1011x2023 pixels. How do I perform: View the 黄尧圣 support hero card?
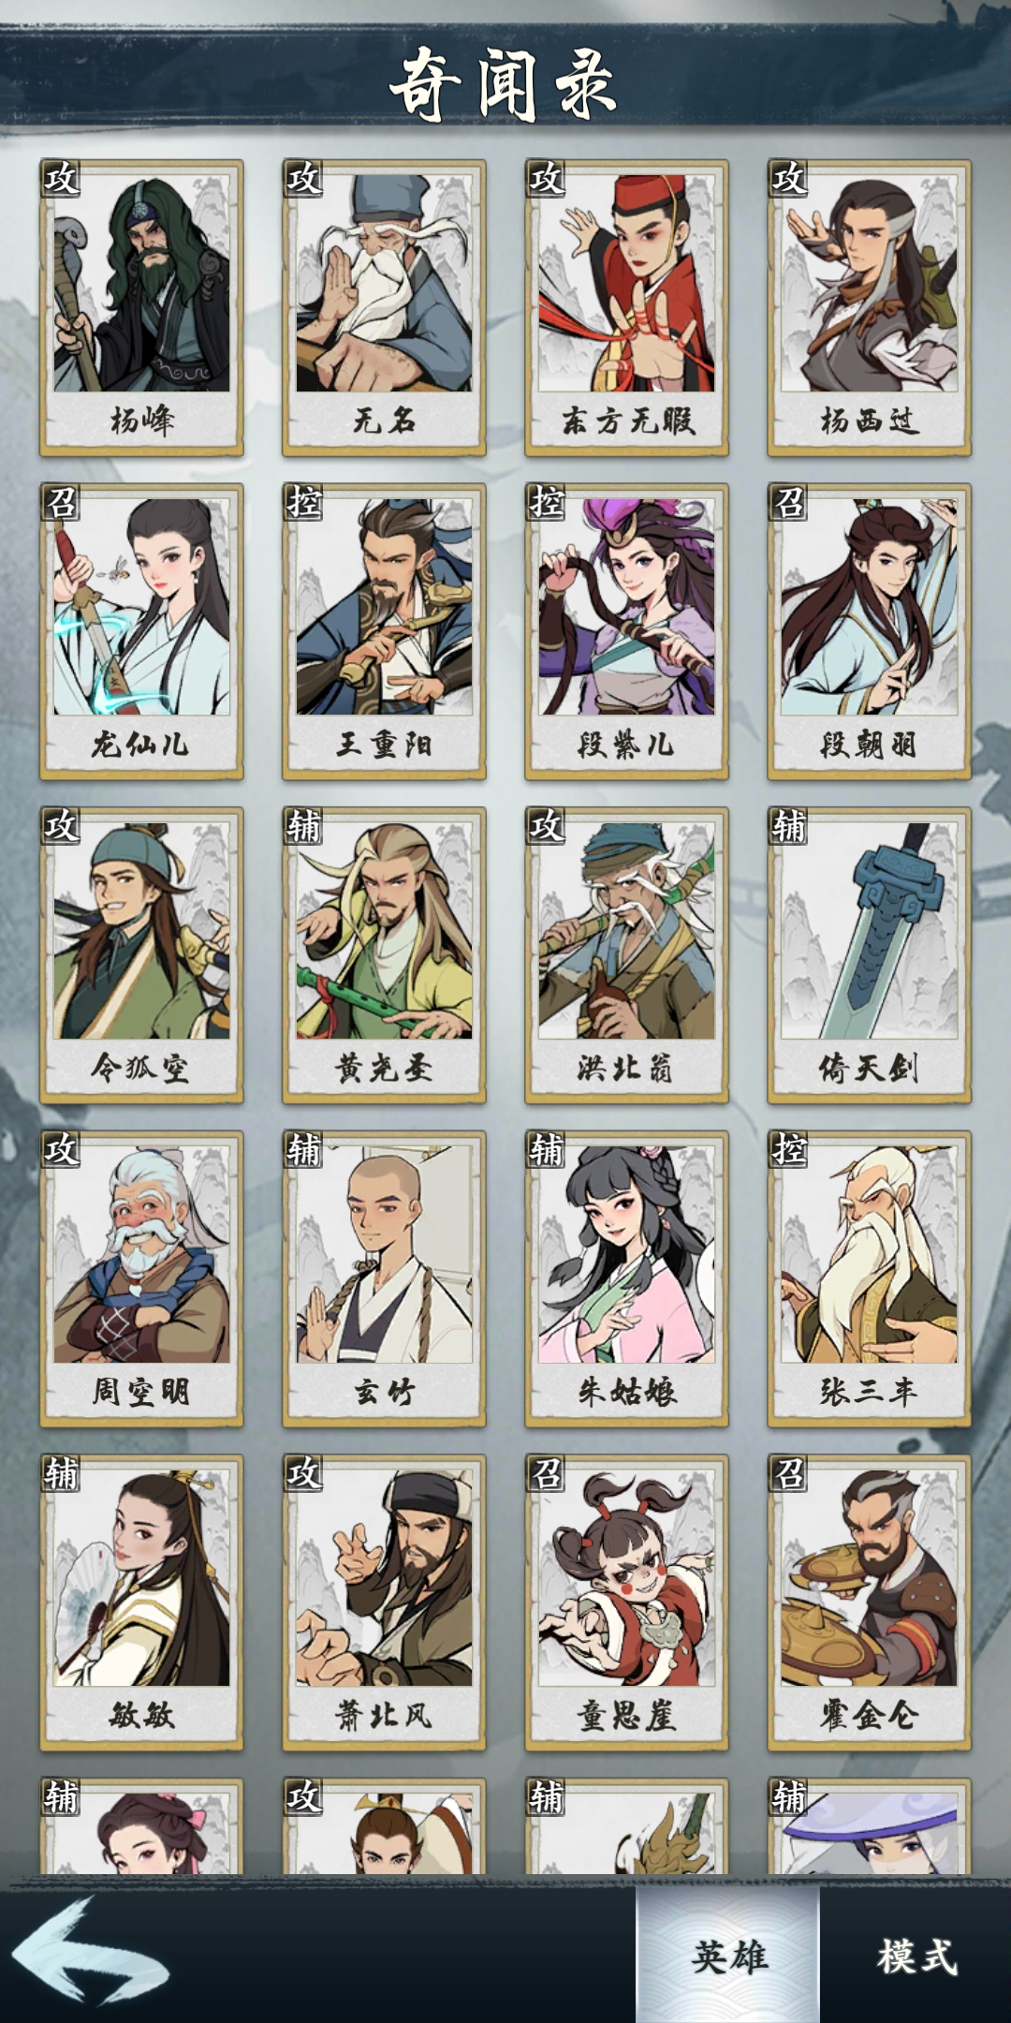384,955
